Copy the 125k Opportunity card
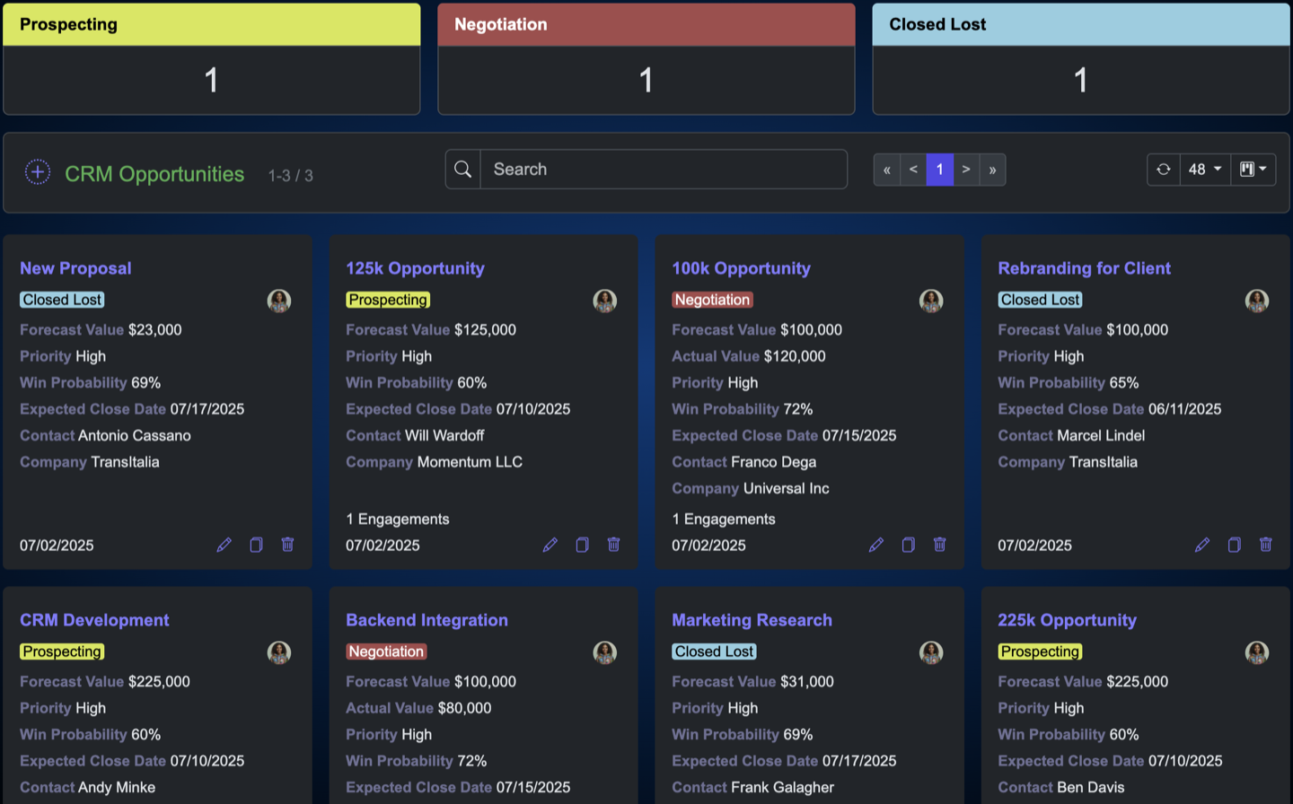 582,545
